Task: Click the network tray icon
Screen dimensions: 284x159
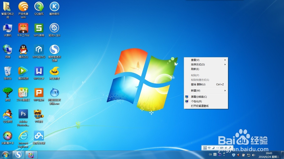Action: point(248,155)
